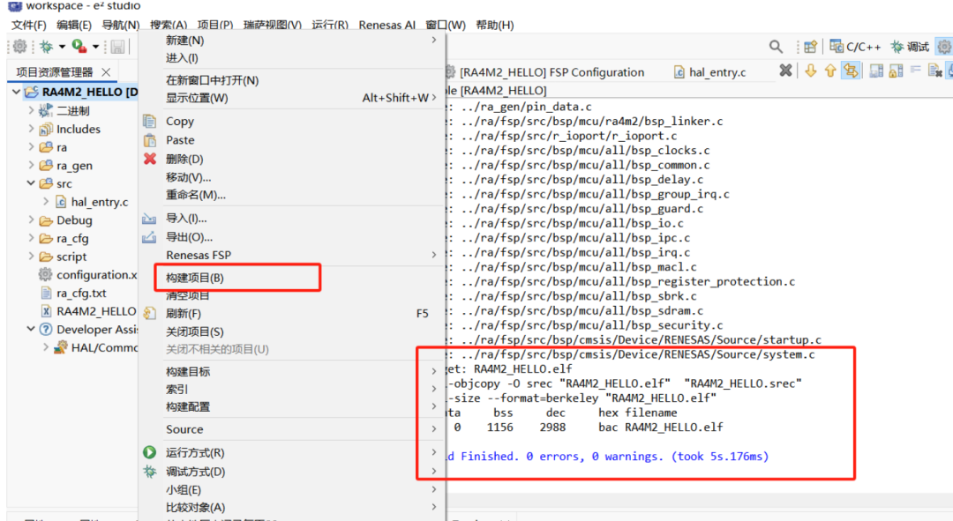Launch the 调试 (debug) bug icon

click(x=46, y=46)
